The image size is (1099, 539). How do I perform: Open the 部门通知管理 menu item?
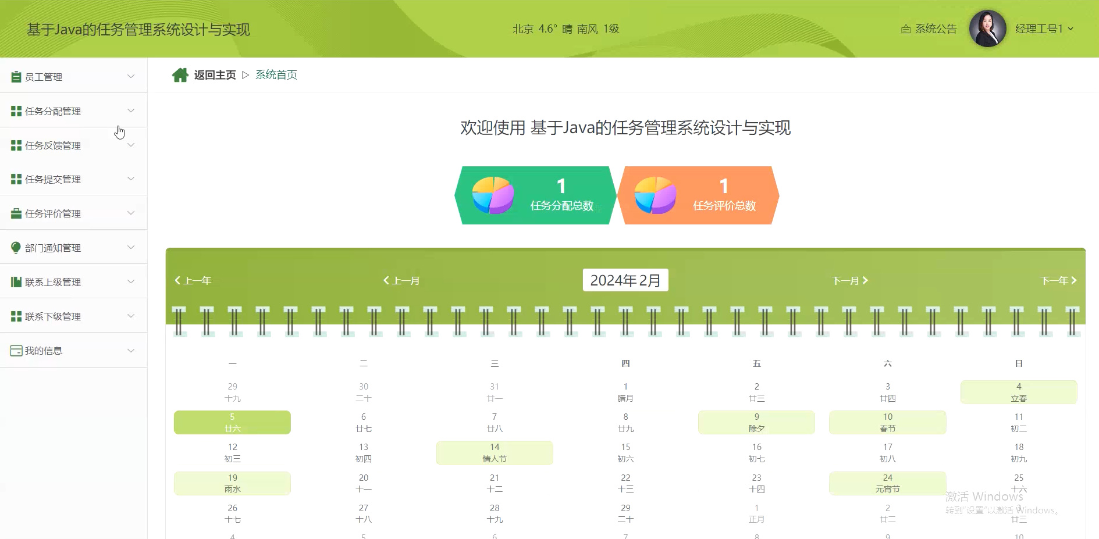pos(73,247)
